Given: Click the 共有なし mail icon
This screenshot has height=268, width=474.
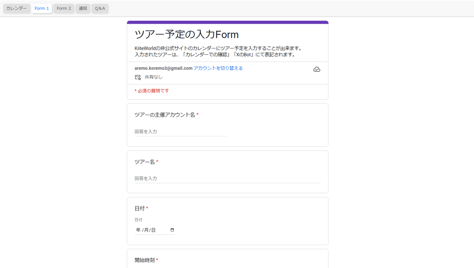Looking at the screenshot, I should coord(138,77).
